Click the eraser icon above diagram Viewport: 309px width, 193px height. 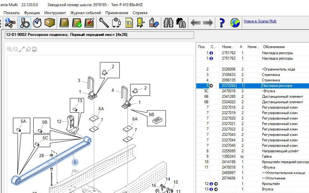click(x=28, y=49)
